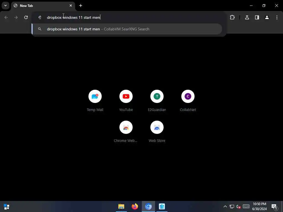Open the profile avatar icon
The width and height of the screenshot is (283, 212).
267,17
